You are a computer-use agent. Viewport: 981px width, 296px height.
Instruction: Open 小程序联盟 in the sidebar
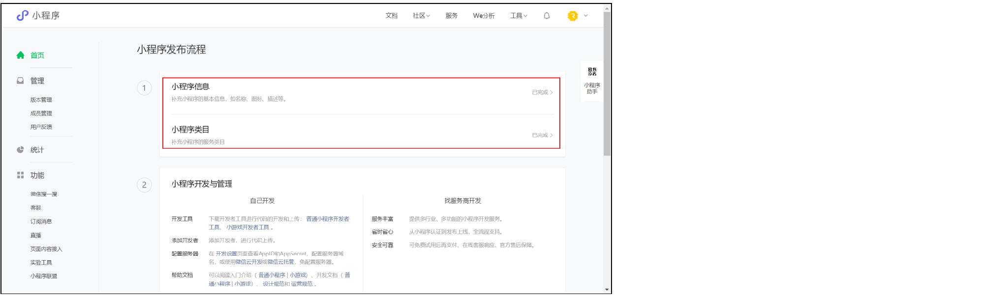pyautogui.click(x=44, y=276)
